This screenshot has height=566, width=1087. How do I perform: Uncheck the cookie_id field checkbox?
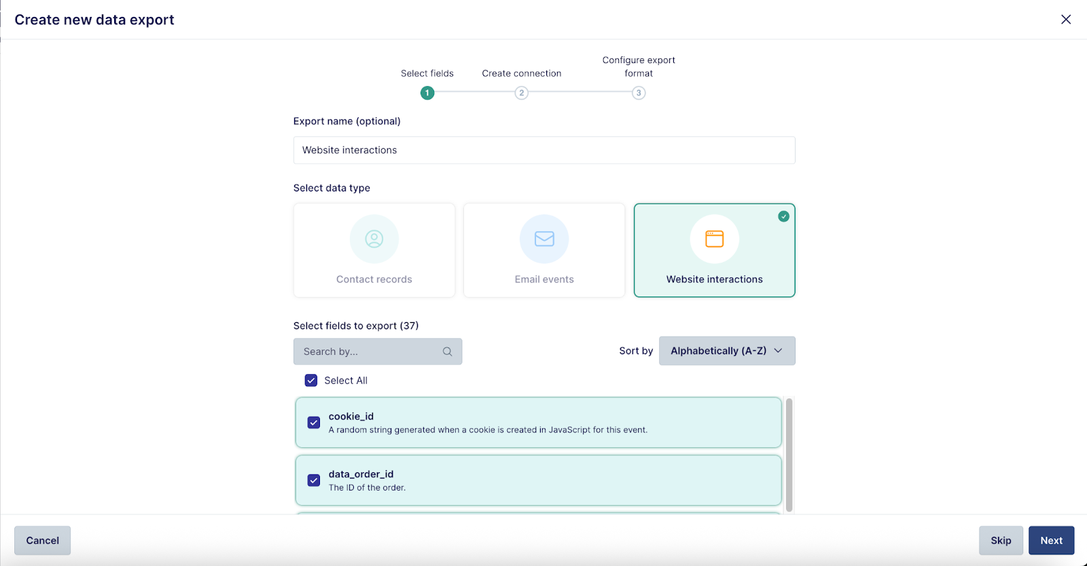point(314,423)
